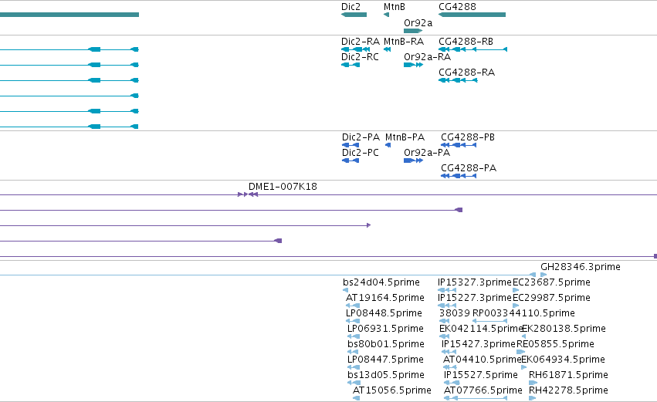Select the Dic2-RA transcript label
657x402 pixels.
361,42
